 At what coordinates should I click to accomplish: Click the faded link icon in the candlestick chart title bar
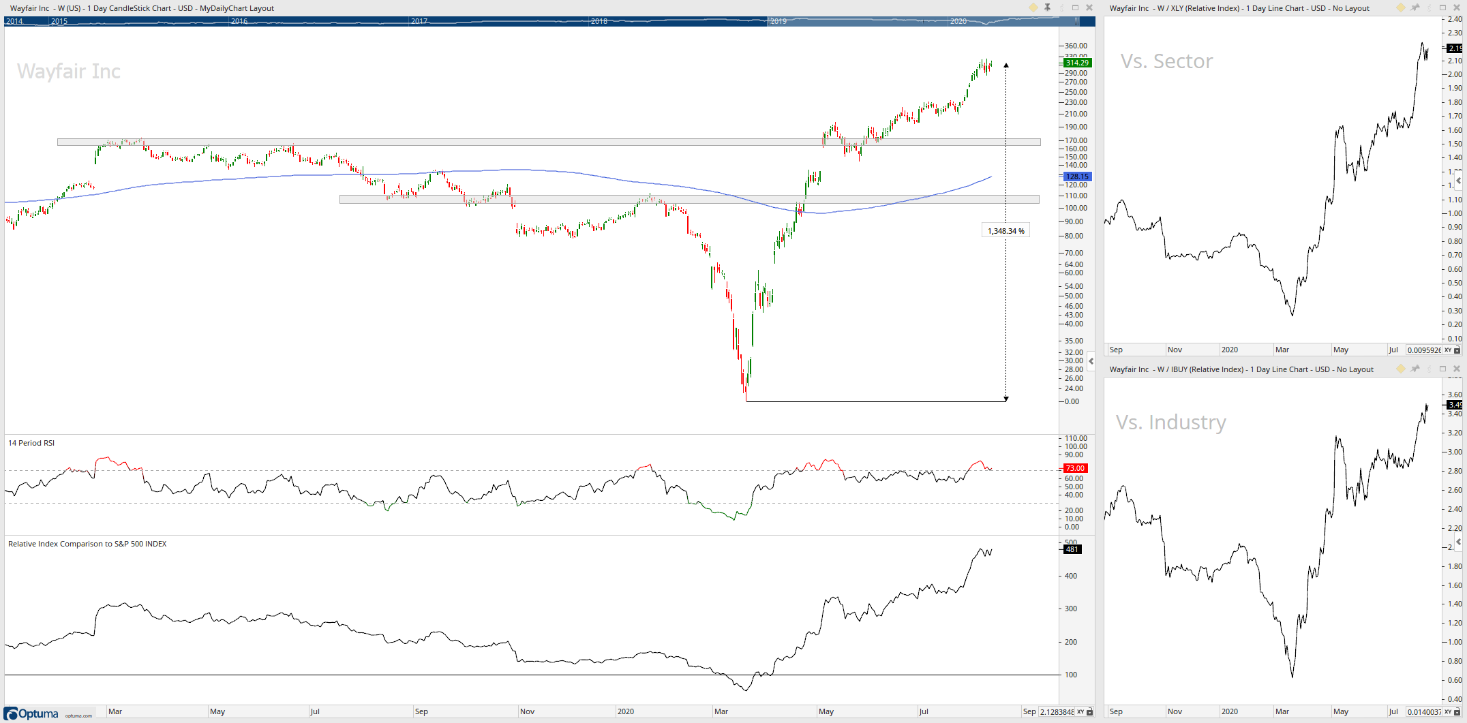pos(1061,7)
